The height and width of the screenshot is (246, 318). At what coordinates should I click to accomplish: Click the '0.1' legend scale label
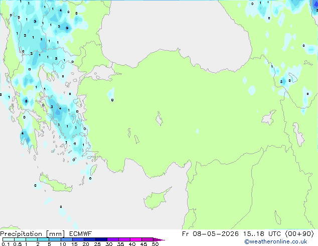[x=6, y=244]
